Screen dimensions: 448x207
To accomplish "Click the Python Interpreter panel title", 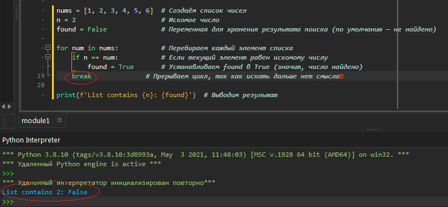I will (32, 140).
